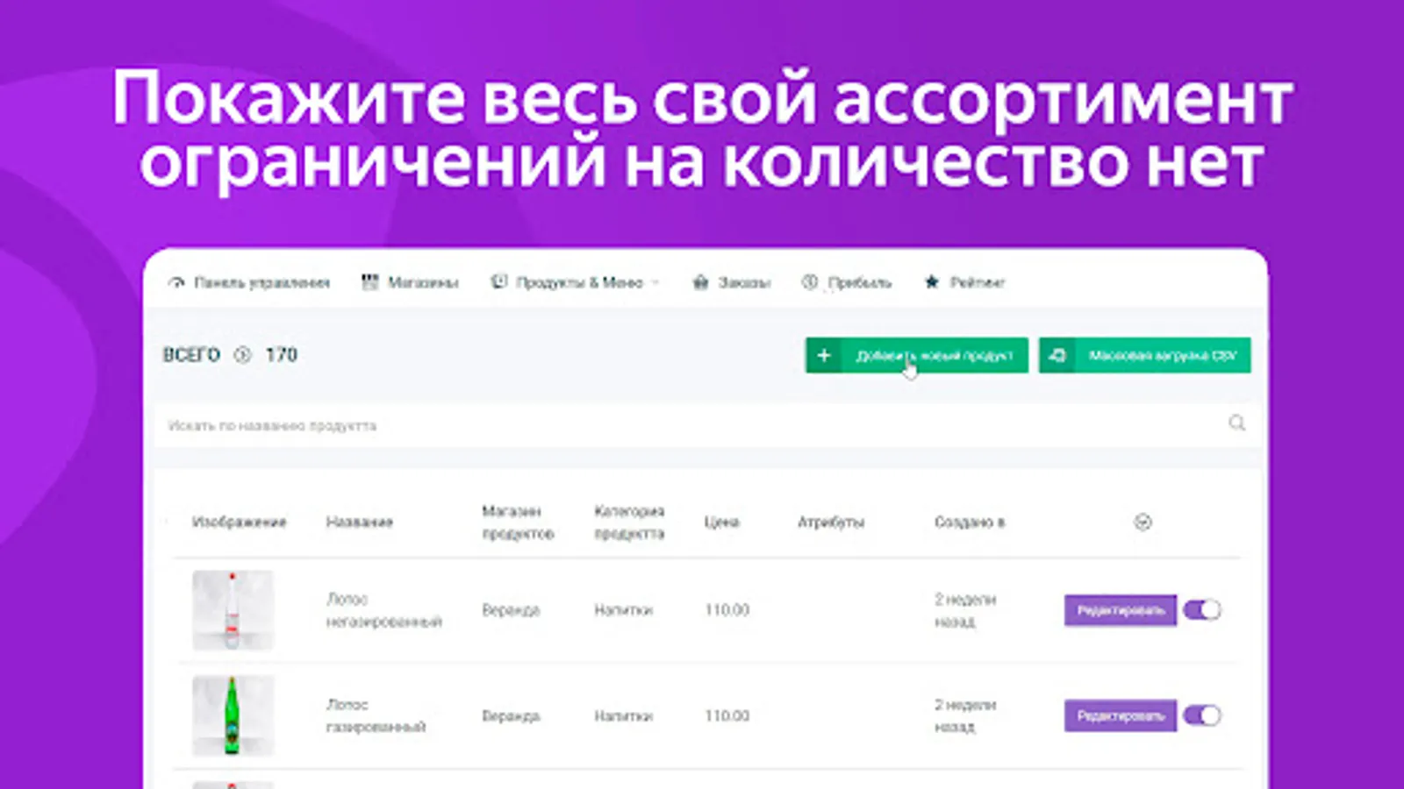Click Веранда store in Лотос негазированный row
Viewport: 1404px width, 789px height.
[511, 610]
